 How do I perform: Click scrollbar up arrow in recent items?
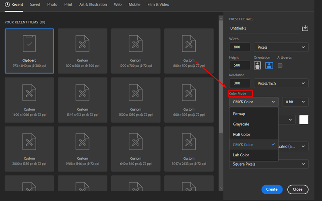pos(221,18)
